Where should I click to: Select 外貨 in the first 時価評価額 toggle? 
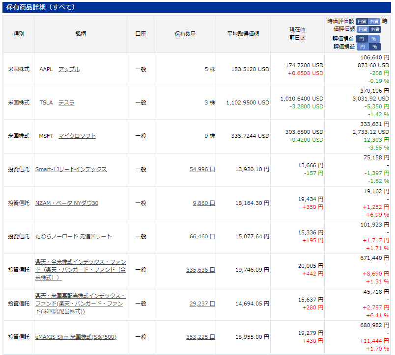[x=374, y=22]
